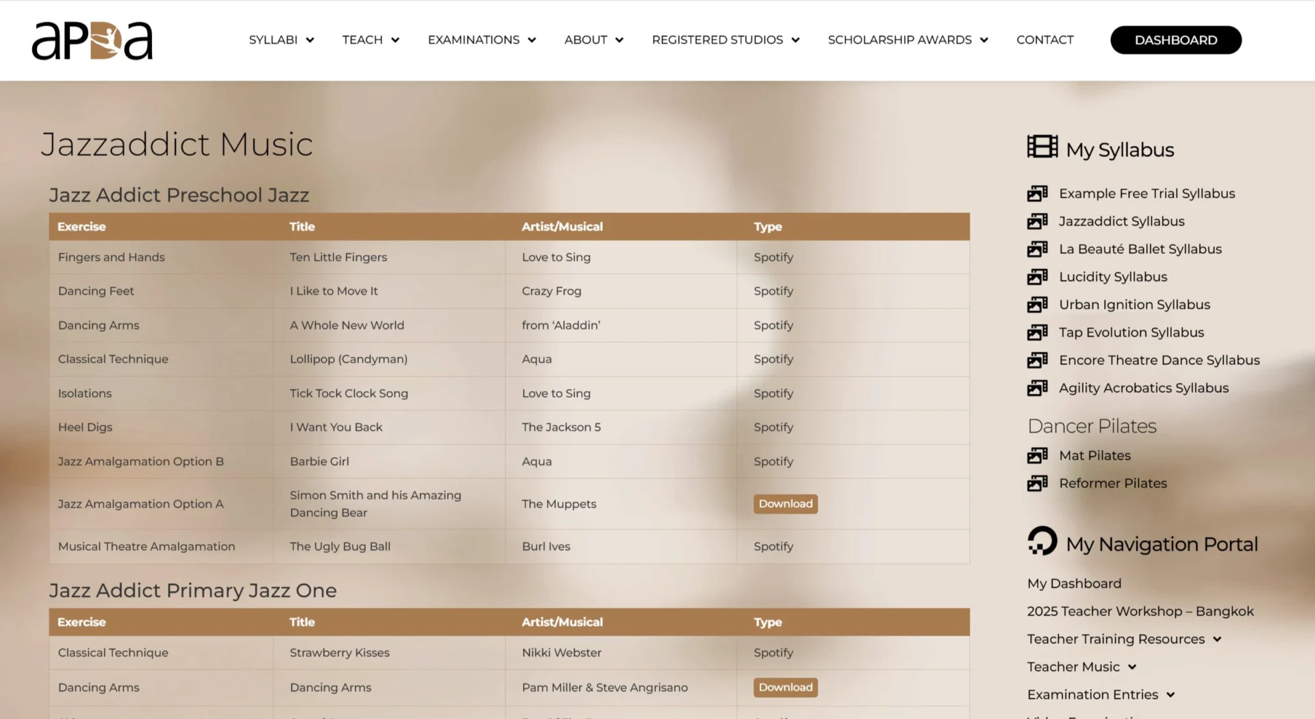Open Example Free Trial Syllabus link
Viewport: 1315px width, 719px height.
tap(1147, 194)
